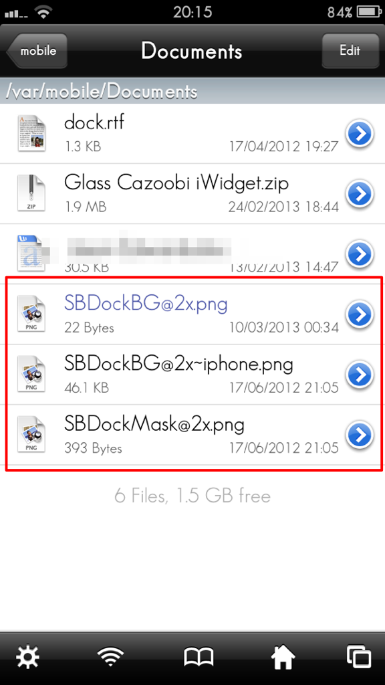Show details arrow for Glass Cazoobi iWidget.zip

(360, 193)
